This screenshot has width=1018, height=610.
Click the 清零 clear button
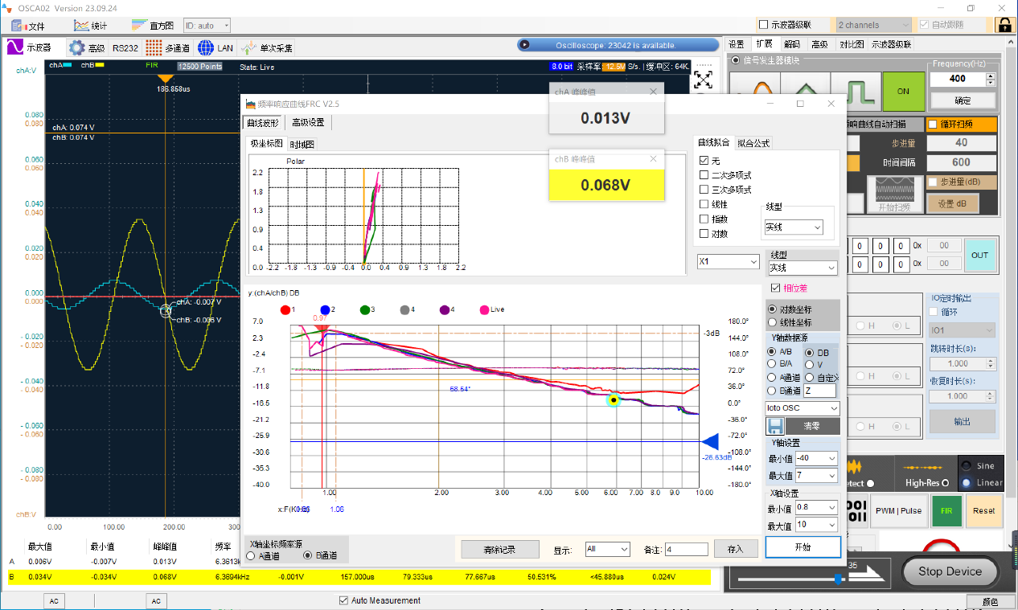click(812, 426)
